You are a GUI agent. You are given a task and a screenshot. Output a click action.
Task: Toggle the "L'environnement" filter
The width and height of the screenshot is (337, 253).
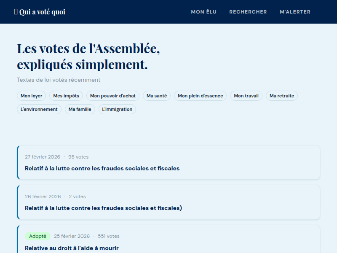39,109
